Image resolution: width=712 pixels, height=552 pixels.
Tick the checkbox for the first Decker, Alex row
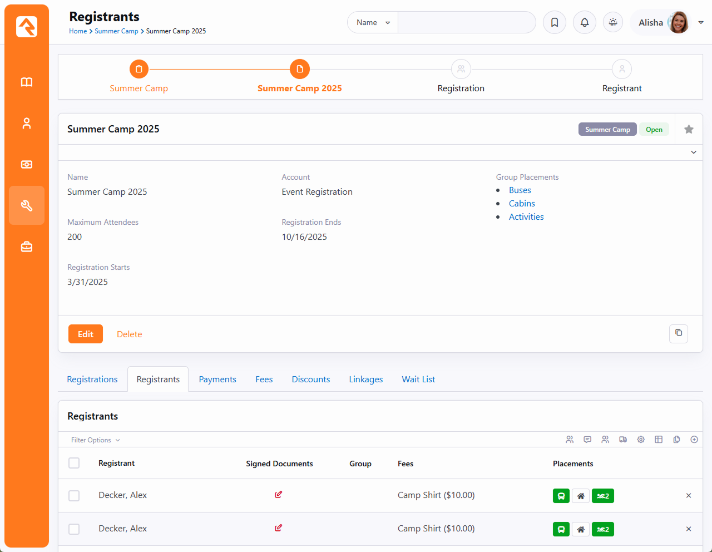tap(74, 496)
